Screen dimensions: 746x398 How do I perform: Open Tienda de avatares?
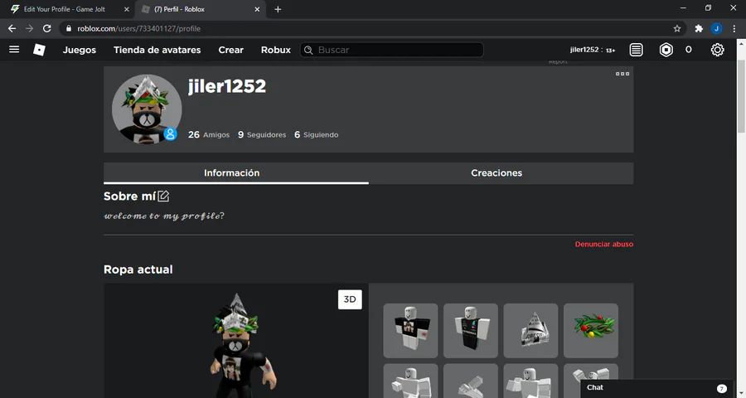(x=157, y=50)
